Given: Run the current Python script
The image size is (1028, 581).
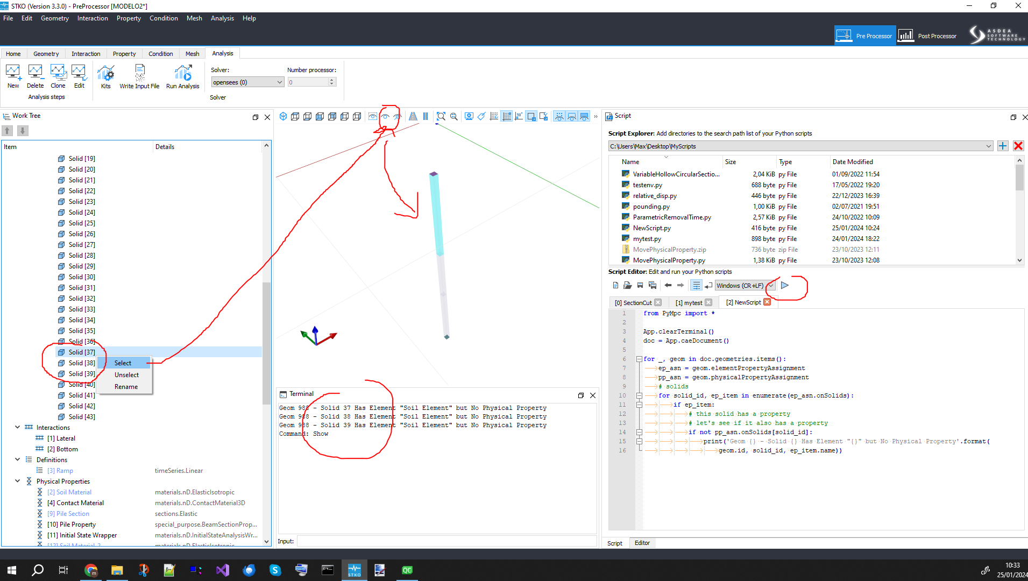Looking at the screenshot, I should (785, 285).
